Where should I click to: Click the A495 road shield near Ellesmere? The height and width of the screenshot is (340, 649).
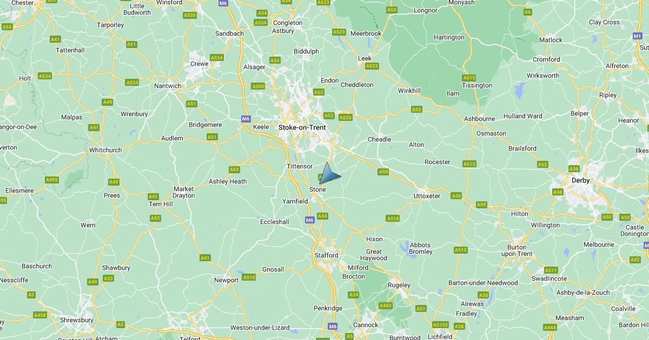coord(52,180)
